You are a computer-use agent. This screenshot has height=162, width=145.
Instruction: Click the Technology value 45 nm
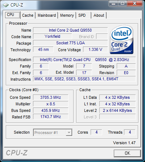pyautogui.click(x=43, y=49)
